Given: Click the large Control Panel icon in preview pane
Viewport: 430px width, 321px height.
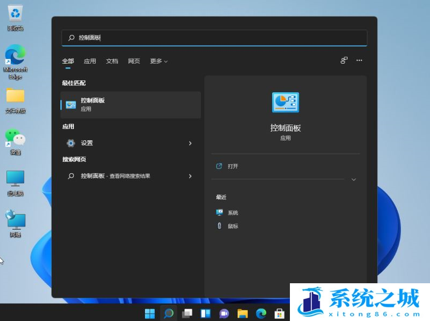Looking at the screenshot, I should (x=285, y=102).
